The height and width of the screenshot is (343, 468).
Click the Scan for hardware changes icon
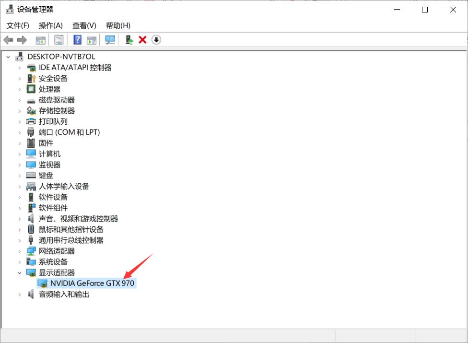click(x=110, y=40)
